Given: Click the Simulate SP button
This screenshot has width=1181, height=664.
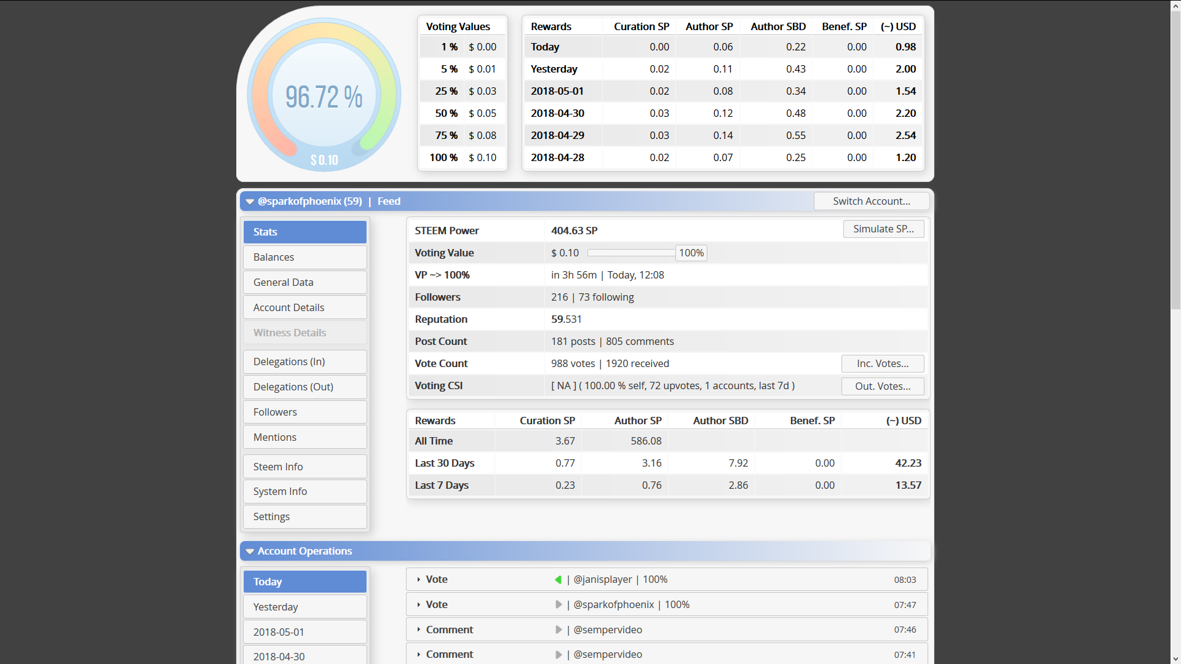Looking at the screenshot, I should pyautogui.click(x=883, y=229).
